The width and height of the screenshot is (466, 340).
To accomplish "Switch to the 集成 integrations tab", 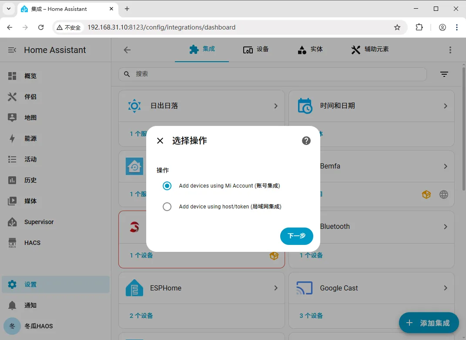I will click(202, 49).
